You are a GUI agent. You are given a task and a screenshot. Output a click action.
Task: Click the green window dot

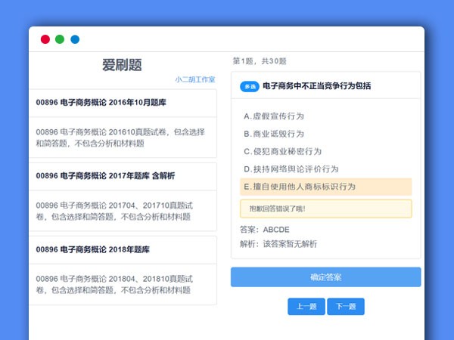pyautogui.click(x=60, y=39)
